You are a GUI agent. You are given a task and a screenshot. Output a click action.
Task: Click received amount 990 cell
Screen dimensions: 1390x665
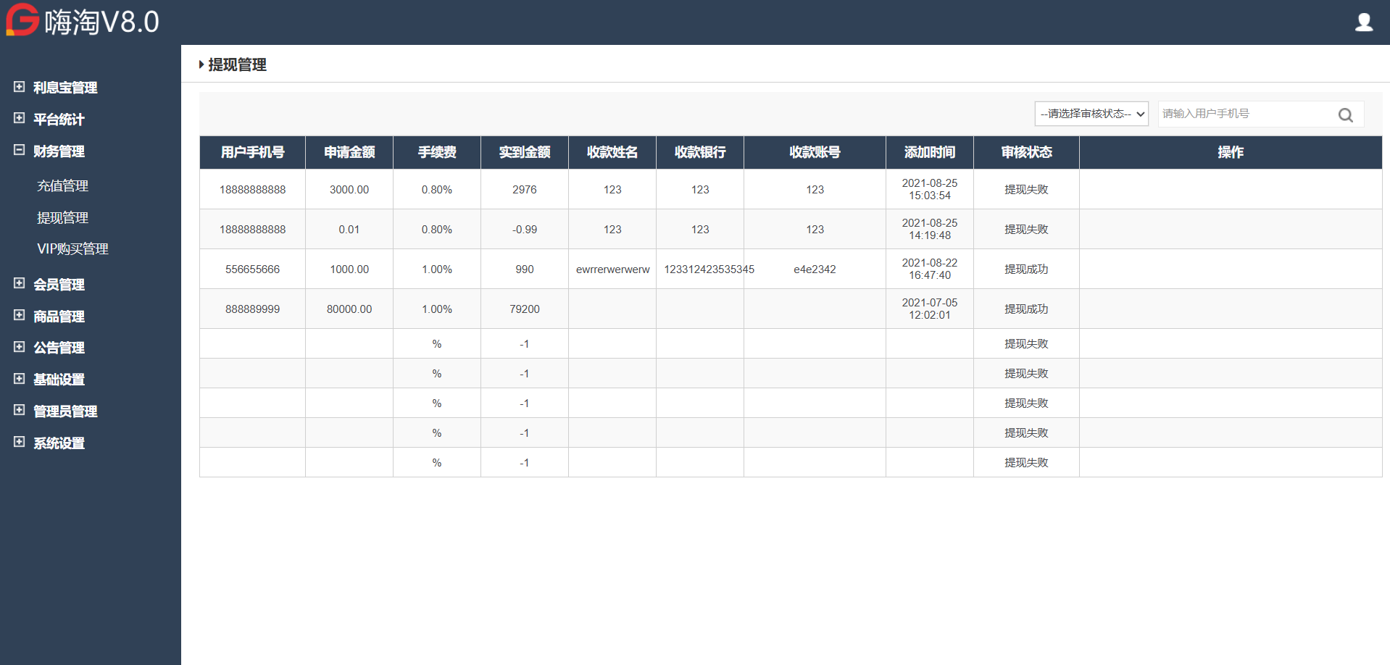pyautogui.click(x=525, y=269)
